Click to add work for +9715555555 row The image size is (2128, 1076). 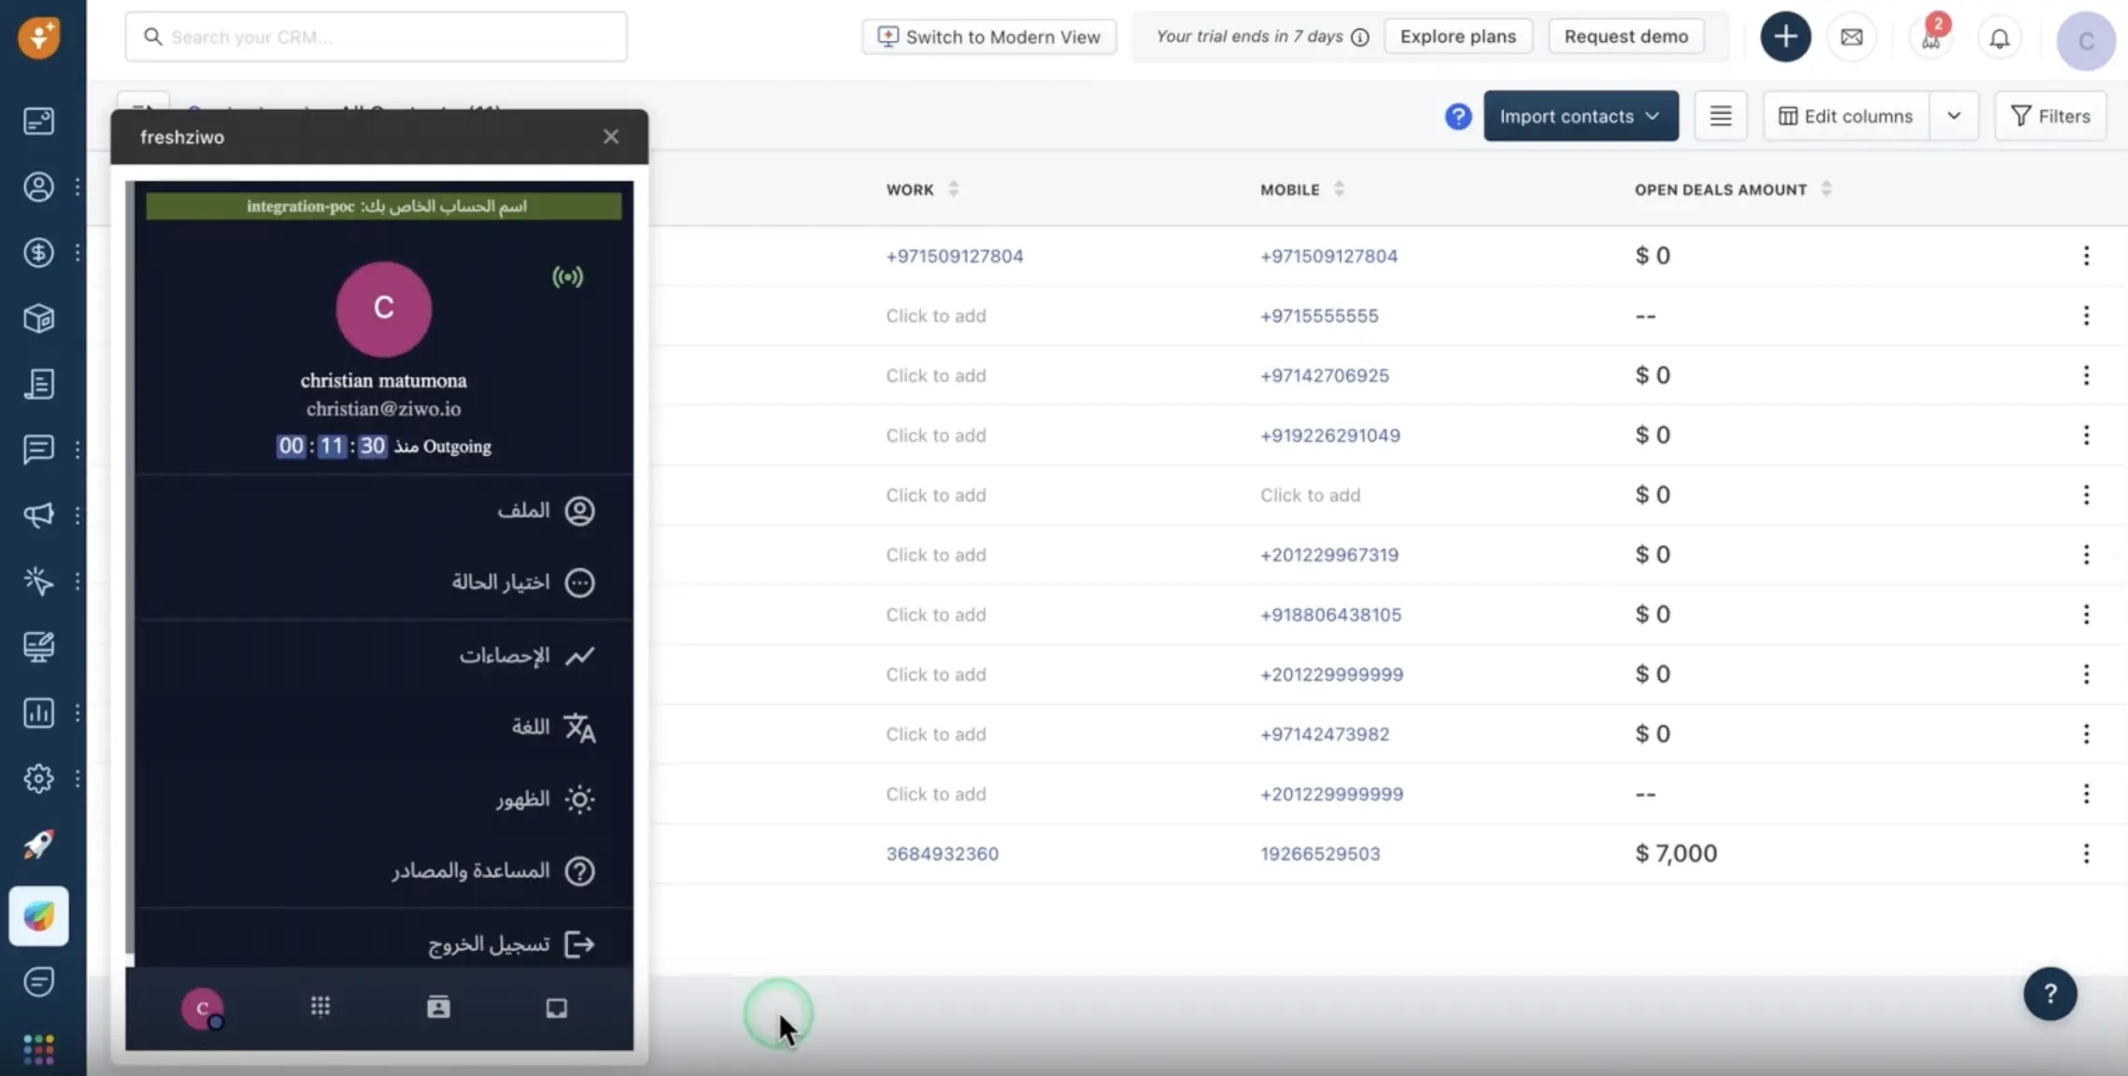[935, 316]
